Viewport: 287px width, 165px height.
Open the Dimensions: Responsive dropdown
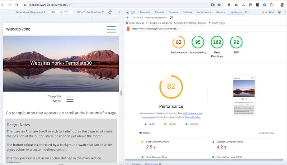coord(30,12)
